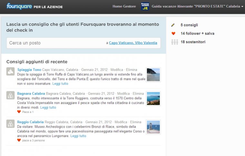245x156 pixels.
Task: Click PER LE AZIENDE header label
Action: click(48, 7)
